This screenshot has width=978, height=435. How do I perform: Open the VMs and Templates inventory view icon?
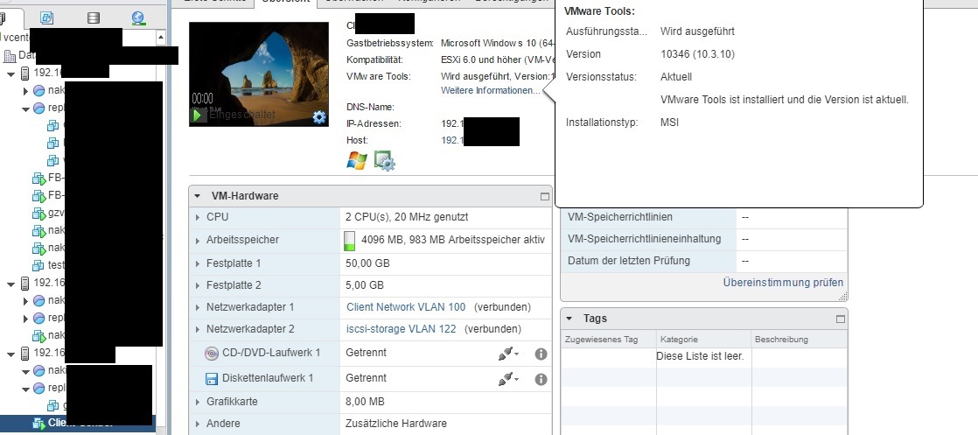[x=48, y=17]
